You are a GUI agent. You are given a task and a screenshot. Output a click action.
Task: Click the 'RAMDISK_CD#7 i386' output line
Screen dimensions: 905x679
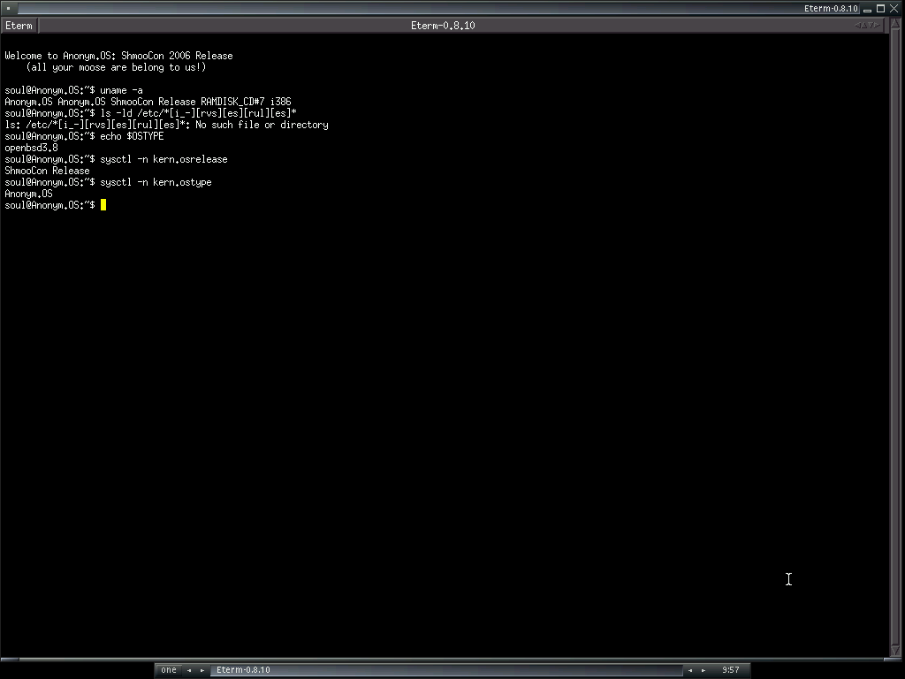point(148,103)
